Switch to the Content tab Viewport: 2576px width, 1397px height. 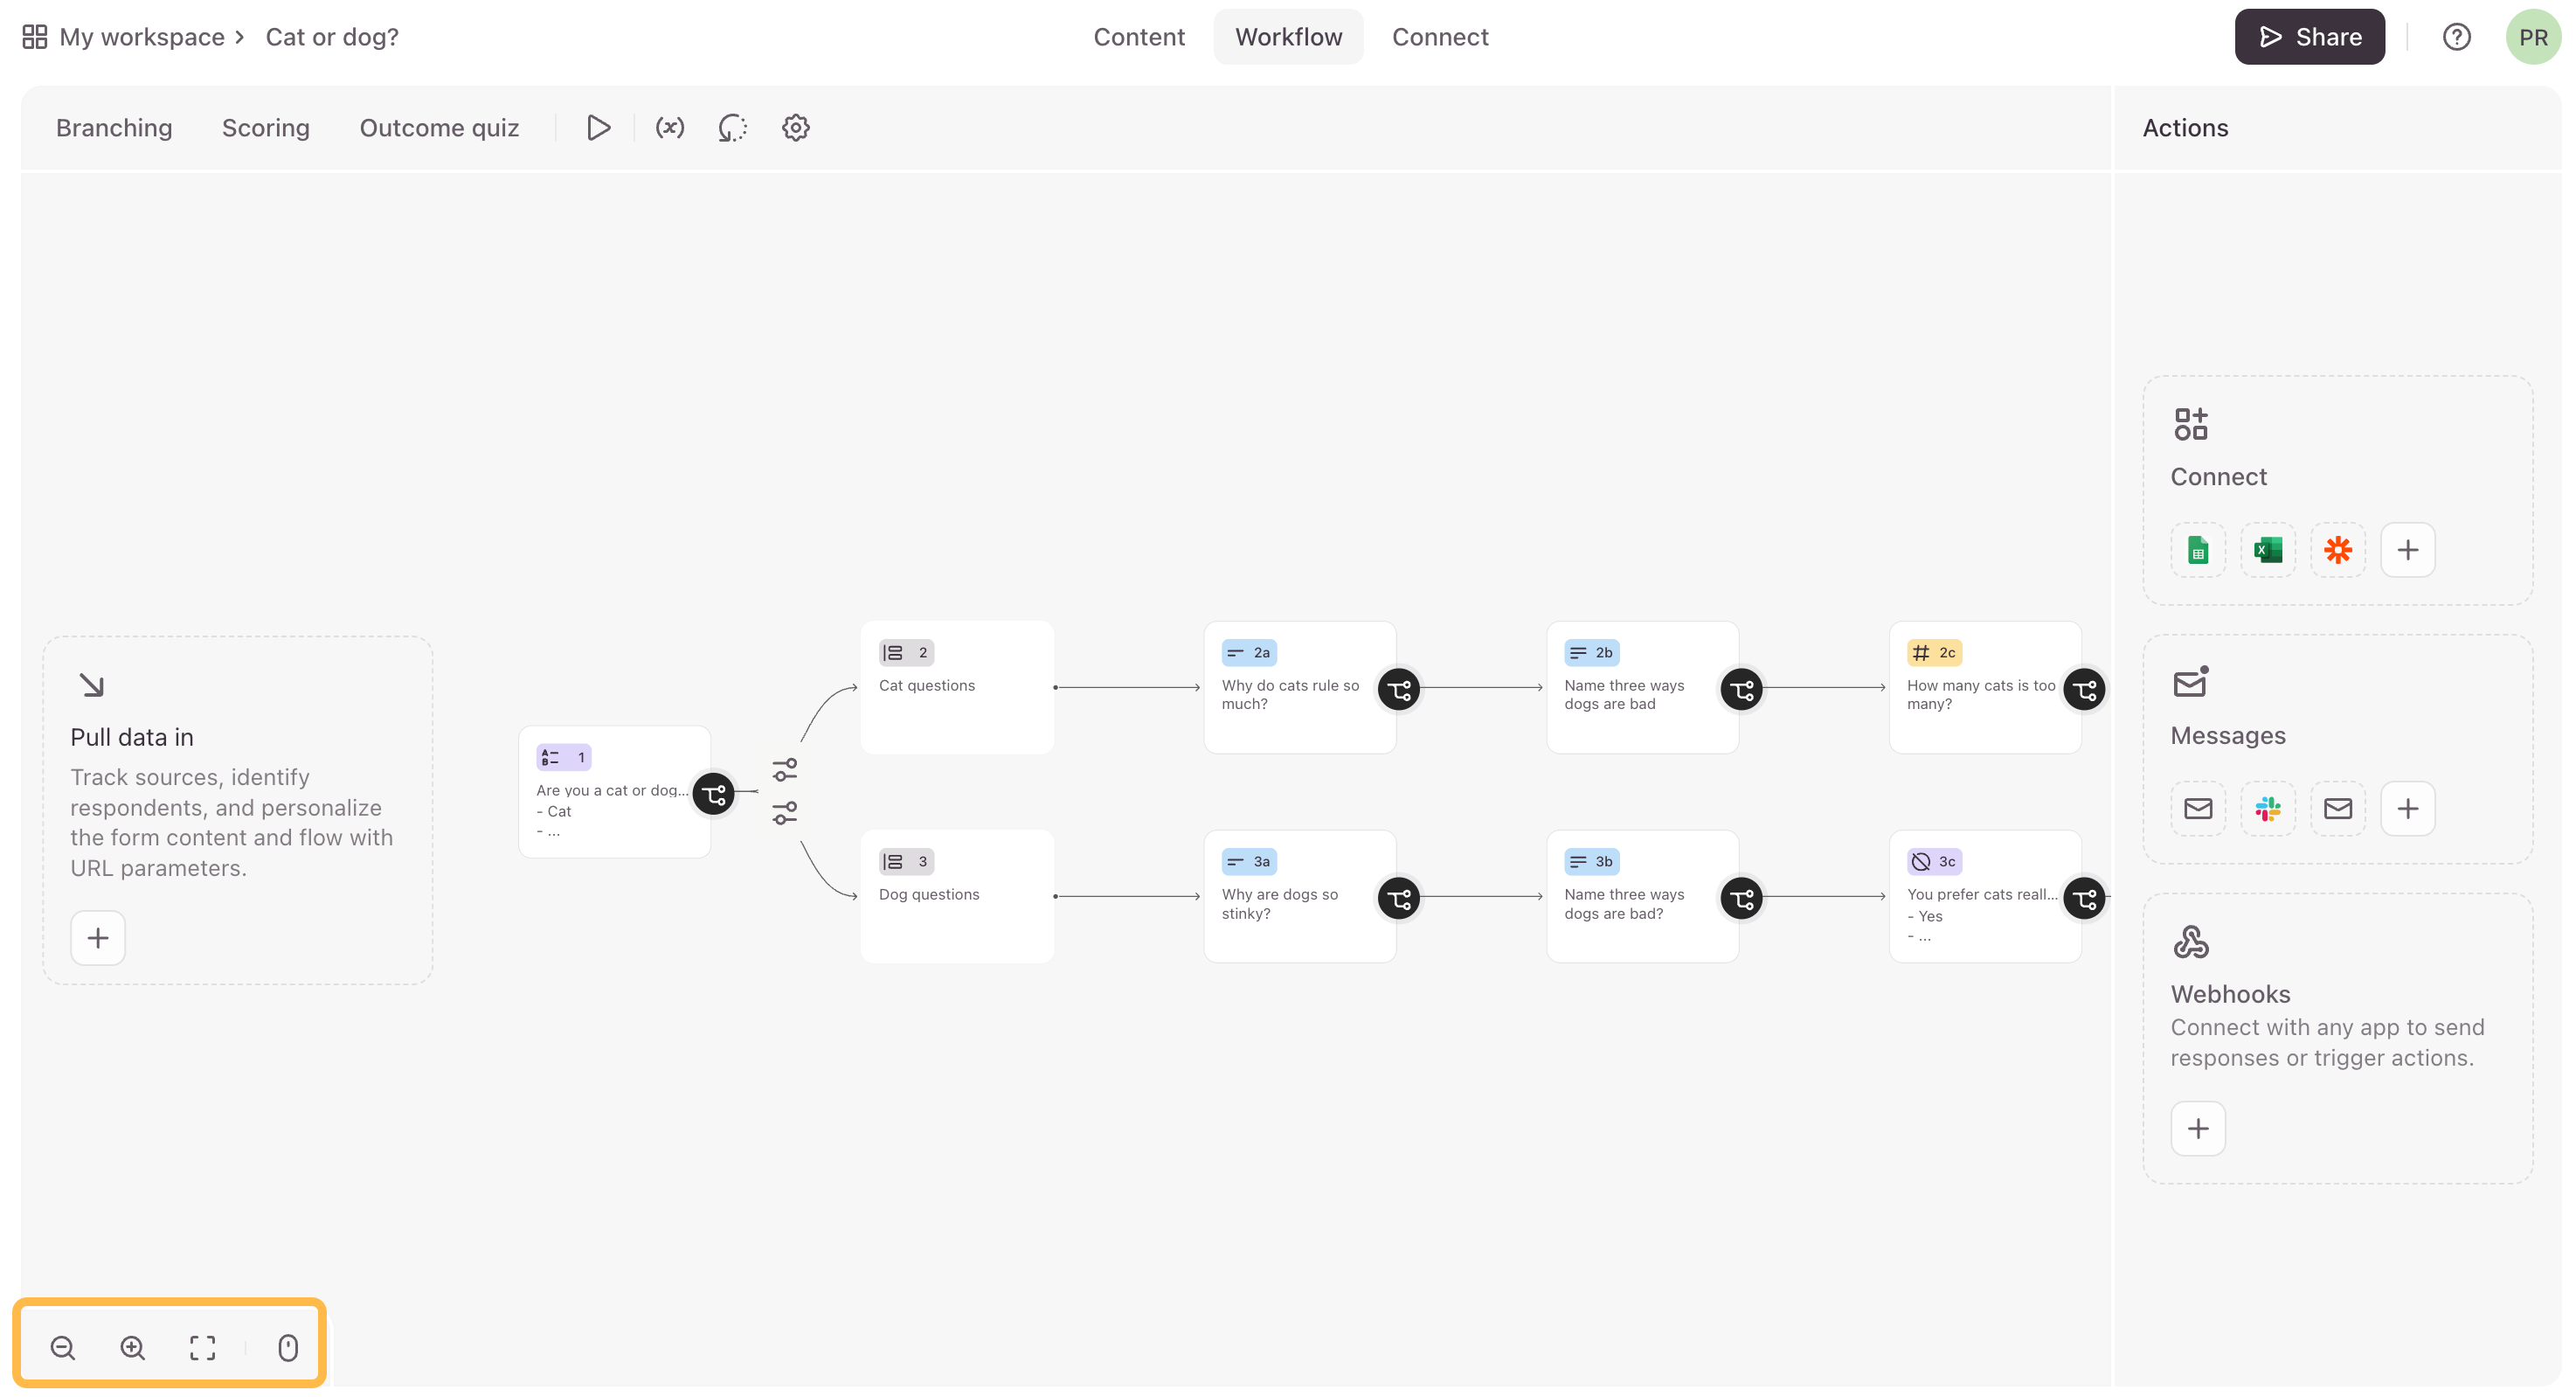coord(1139,37)
